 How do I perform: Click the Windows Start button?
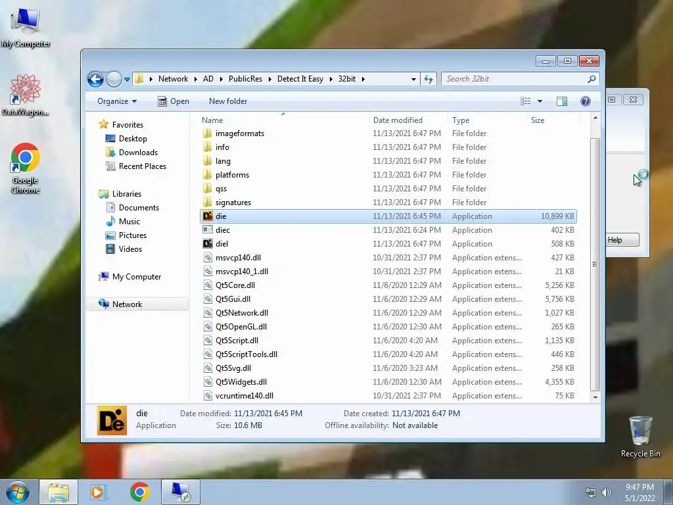pyautogui.click(x=17, y=492)
